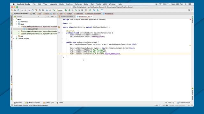204x114 pixels.
Task: Open the Messages tool window
Action: coord(48,103)
